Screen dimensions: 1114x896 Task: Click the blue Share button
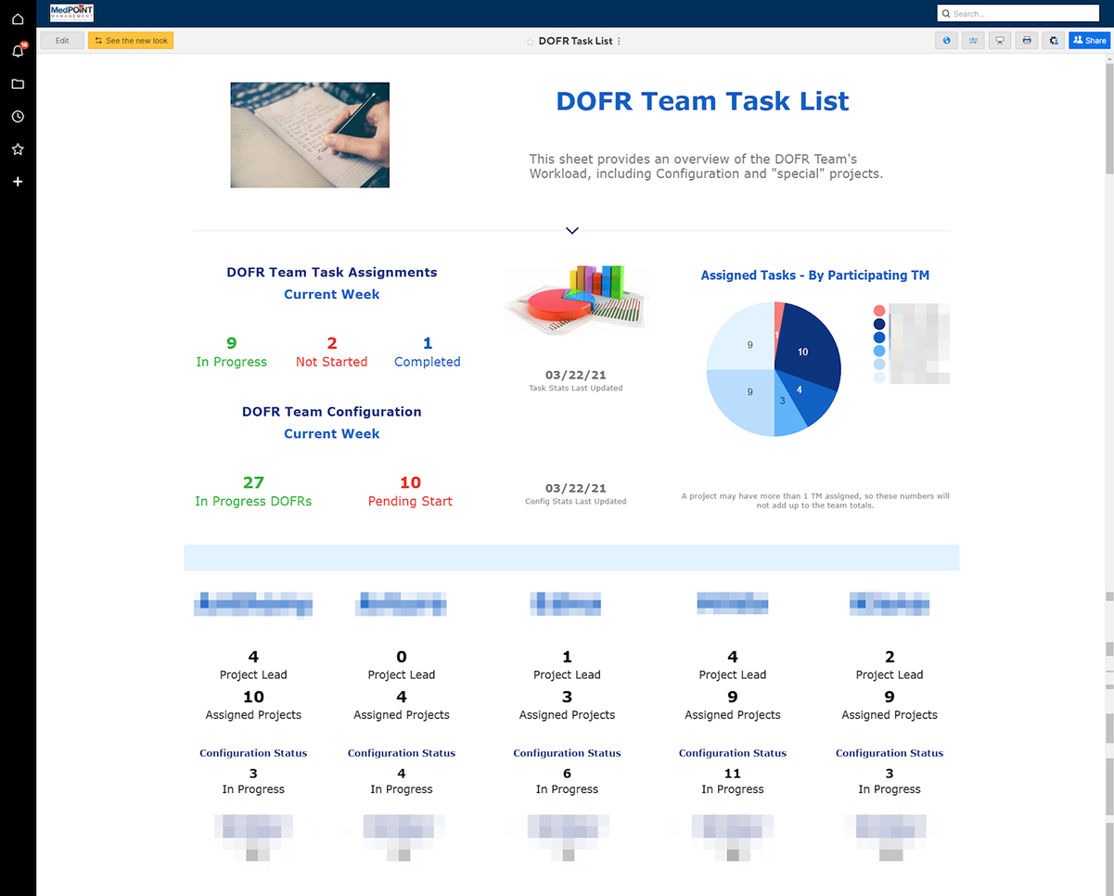click(x=1089, y=41)
